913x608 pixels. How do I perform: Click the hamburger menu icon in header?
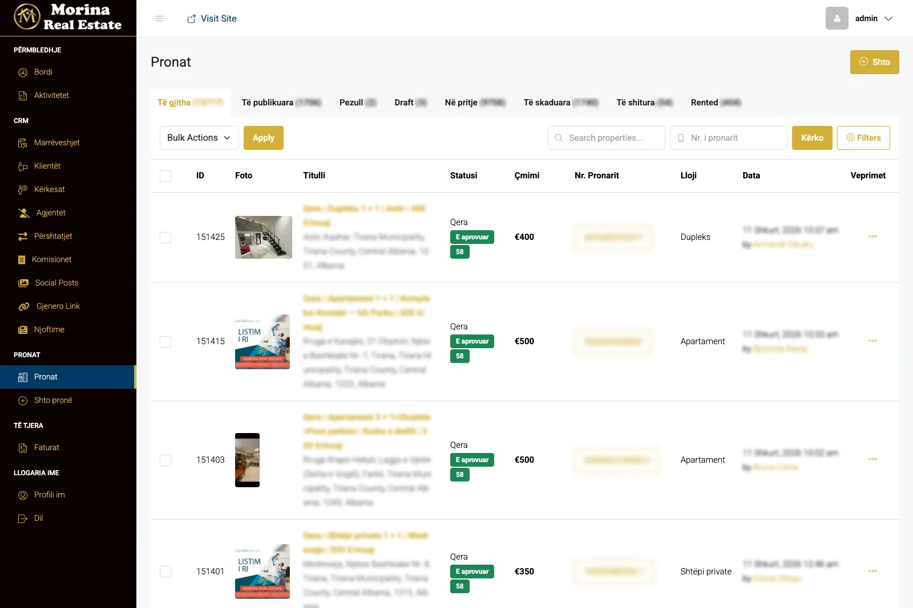pyautogui.click(x=160, y=19)
